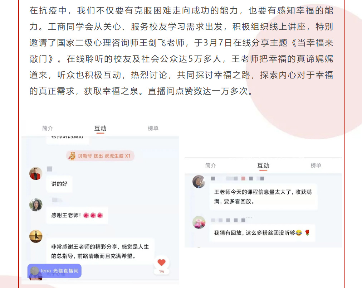Image resolution: width=362 pixels, height=288 pixels.
Task: Click the flower avatar in right chat
Action: (x=199, y=222)
